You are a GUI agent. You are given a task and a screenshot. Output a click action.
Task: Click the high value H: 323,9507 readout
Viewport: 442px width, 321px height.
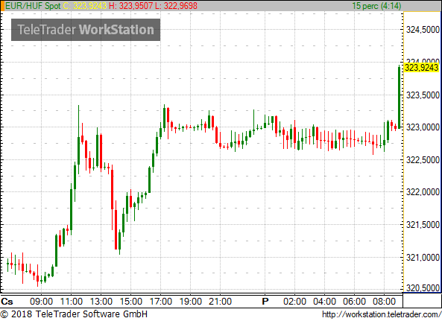pos(130,6)
